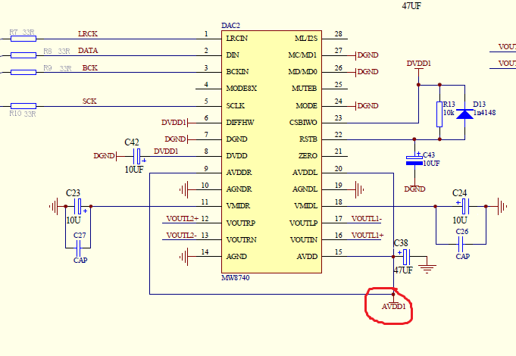Click ground symbol at AGNDL pin 19
The image size is (516, 356).
(x=360, y=189)
